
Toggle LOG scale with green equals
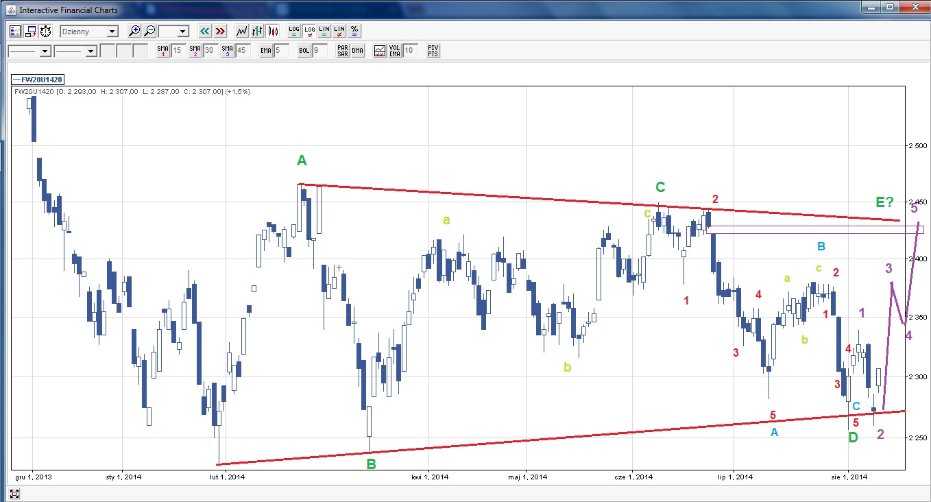coord(294,31)
